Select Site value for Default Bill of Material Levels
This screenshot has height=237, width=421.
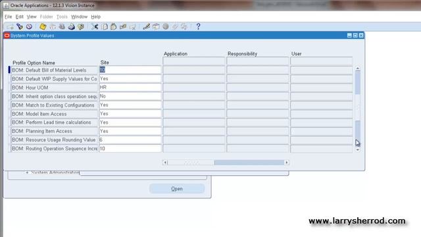130,70
